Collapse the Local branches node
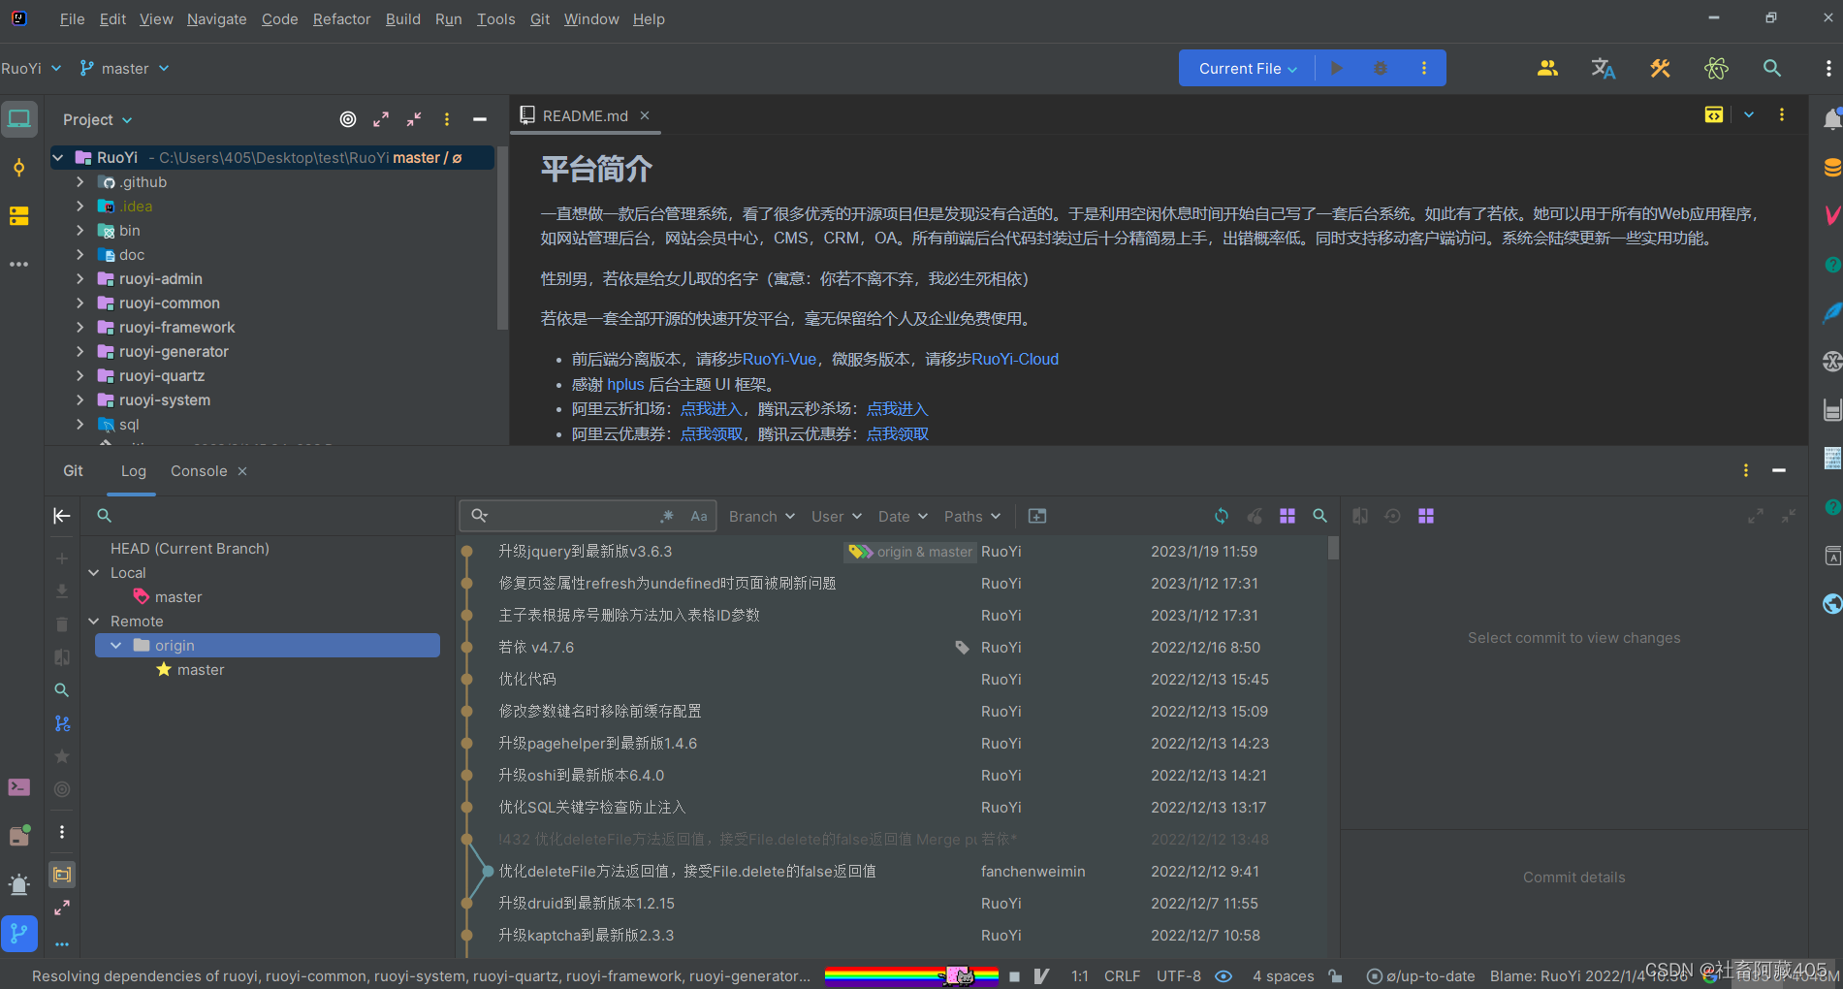The image size is (1843, 989). 94,572
